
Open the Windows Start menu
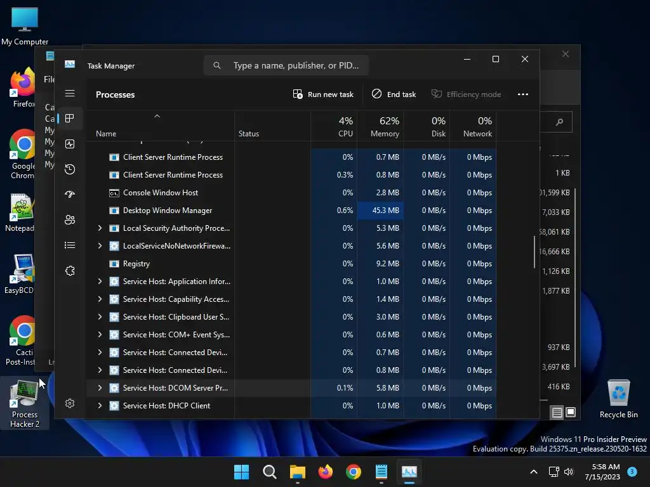coord(241,472)
